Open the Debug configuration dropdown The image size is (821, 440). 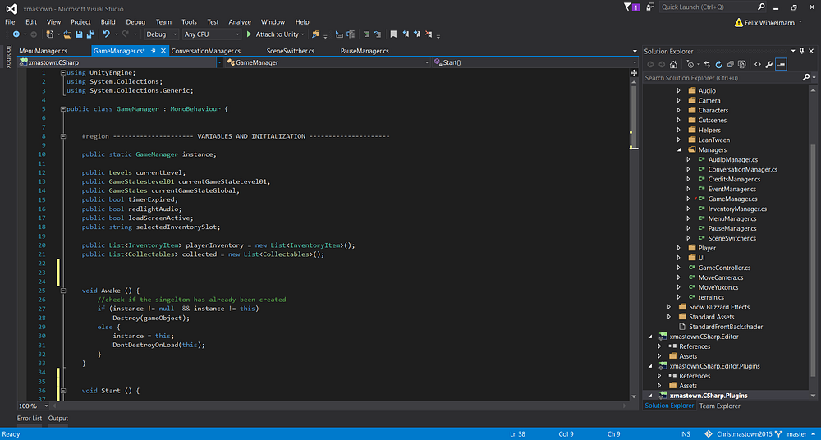click(x=161, y=34)
